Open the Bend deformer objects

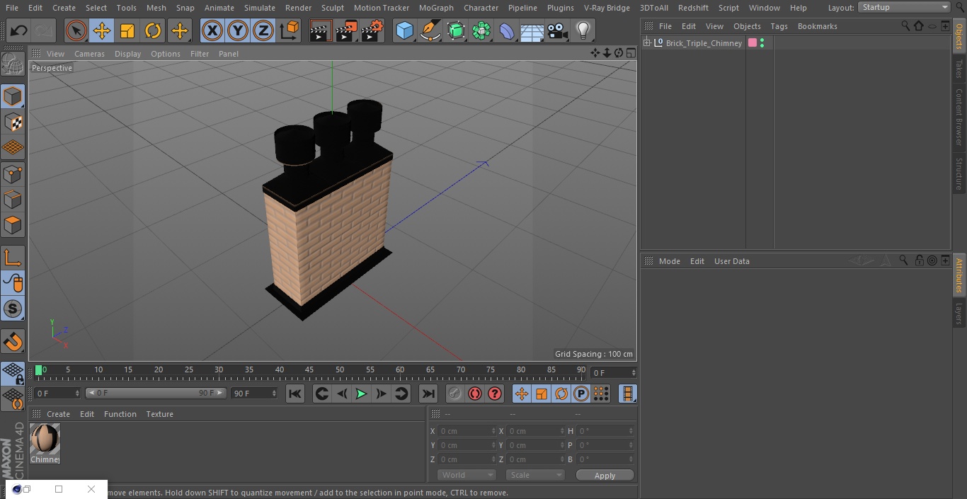(x=507, y=31)
